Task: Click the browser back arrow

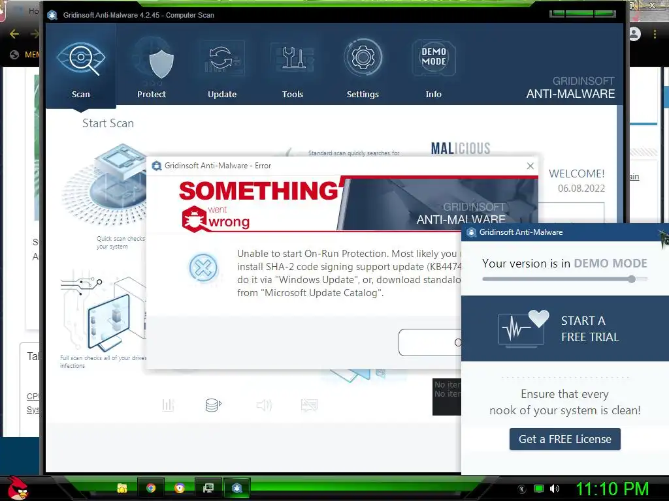Action: tap(14, 34)
